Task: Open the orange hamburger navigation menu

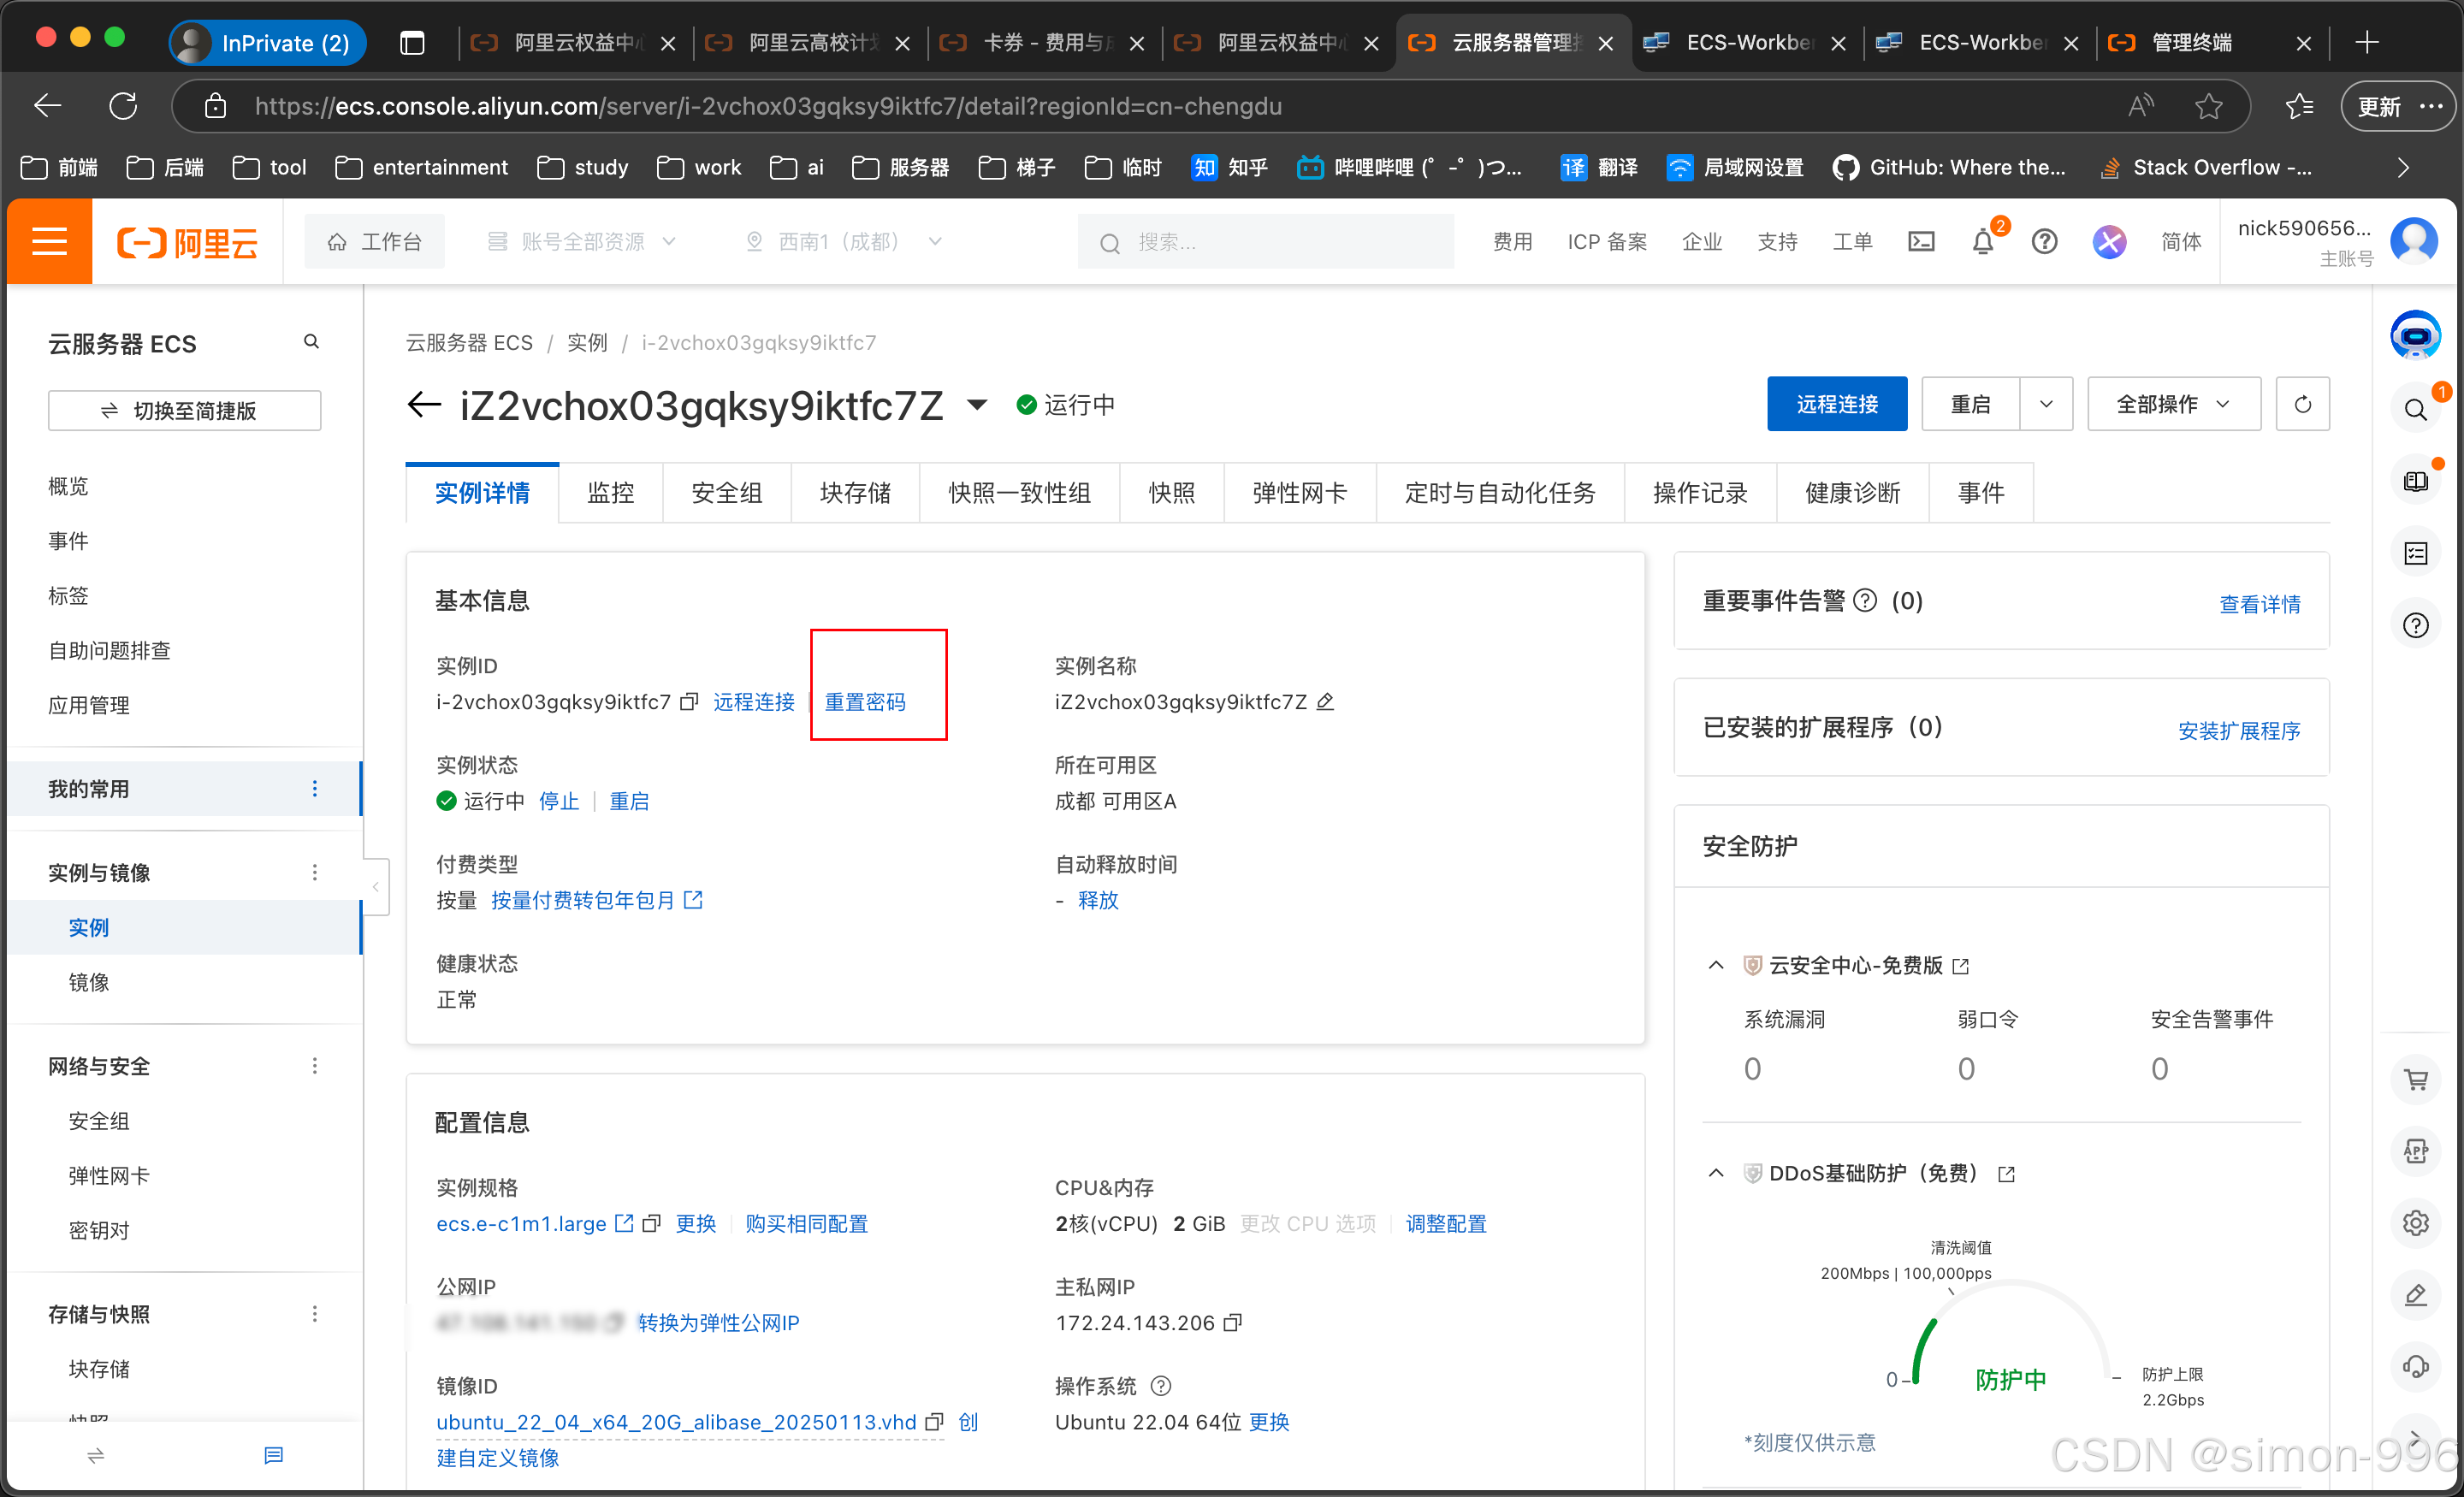Action: tap(49, 241)
